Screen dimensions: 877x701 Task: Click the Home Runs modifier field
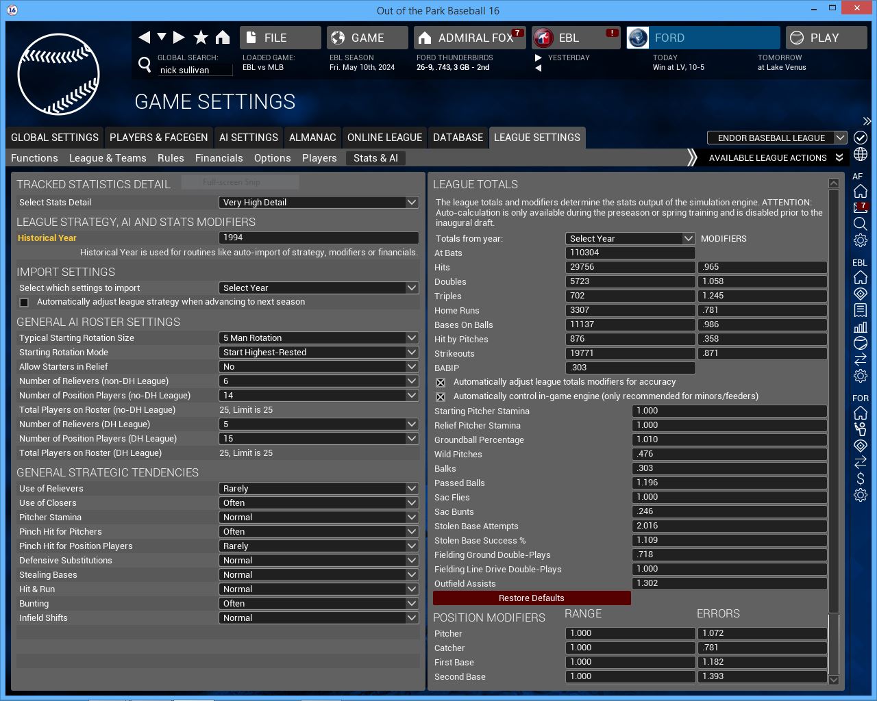click(762, 311)
